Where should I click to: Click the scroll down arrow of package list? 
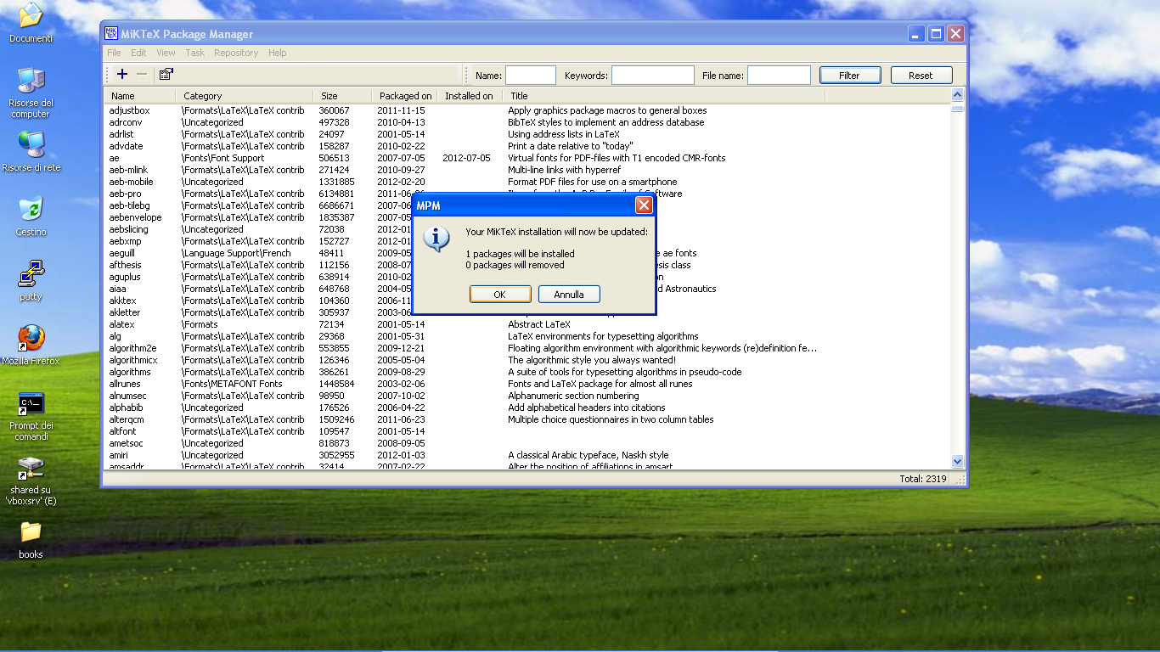point(958,462)
